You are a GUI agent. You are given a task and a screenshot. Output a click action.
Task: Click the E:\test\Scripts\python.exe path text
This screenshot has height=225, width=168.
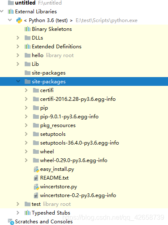click(107, 20)
